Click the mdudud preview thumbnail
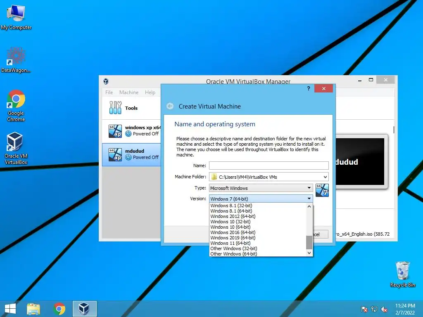423x317 pixels. point(361,161)
